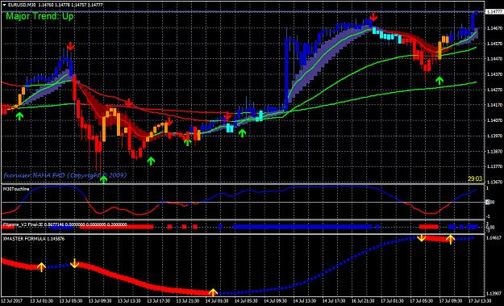Click the price axis label 1.14470
The width and height of the screenshot is (504, 306).
(x=494, y=59)
